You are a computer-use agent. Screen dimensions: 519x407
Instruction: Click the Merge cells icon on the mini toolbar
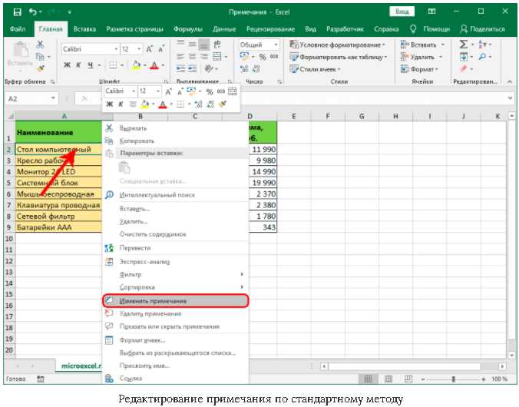[x=233, y=91]
